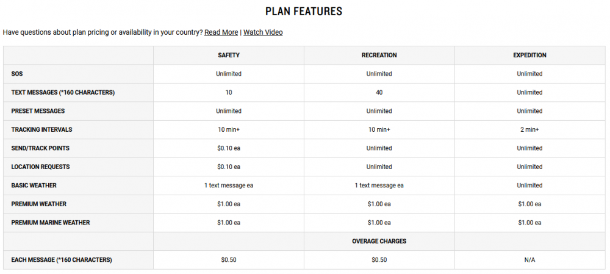Click the PREMIUM MARINE WEATHER row label
This screenshot has width=610, height=274.
click(51, 223)
